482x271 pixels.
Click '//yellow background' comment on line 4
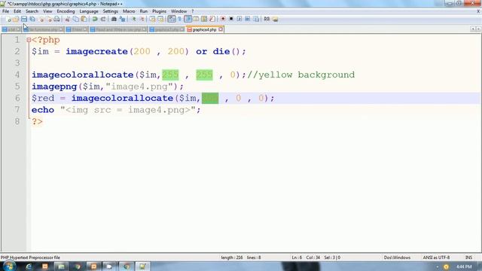(x=300, y=75)
